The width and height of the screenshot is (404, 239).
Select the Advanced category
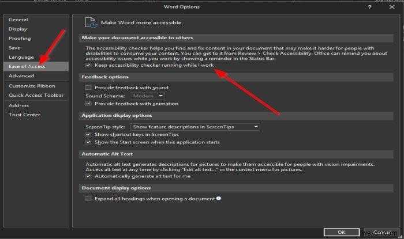pos(21,75)
